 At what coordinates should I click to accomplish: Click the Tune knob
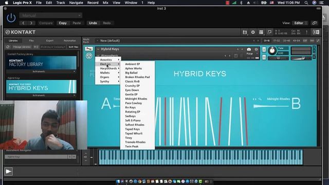(x=272, y=51)
